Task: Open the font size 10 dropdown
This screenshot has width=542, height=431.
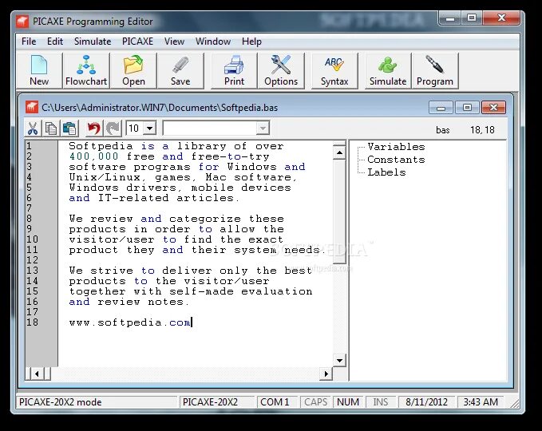Action: click(x=150, y=129)
